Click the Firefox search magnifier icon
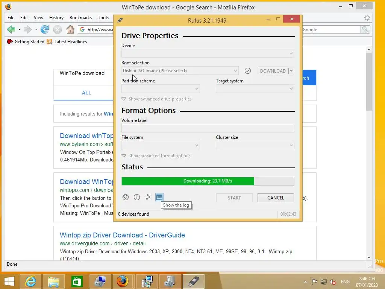385x289 pixels. coord(365,29)
